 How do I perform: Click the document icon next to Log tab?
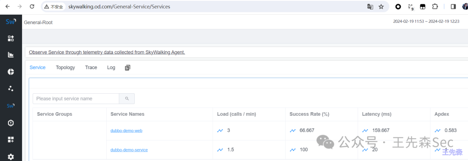[x=127, y=68]
